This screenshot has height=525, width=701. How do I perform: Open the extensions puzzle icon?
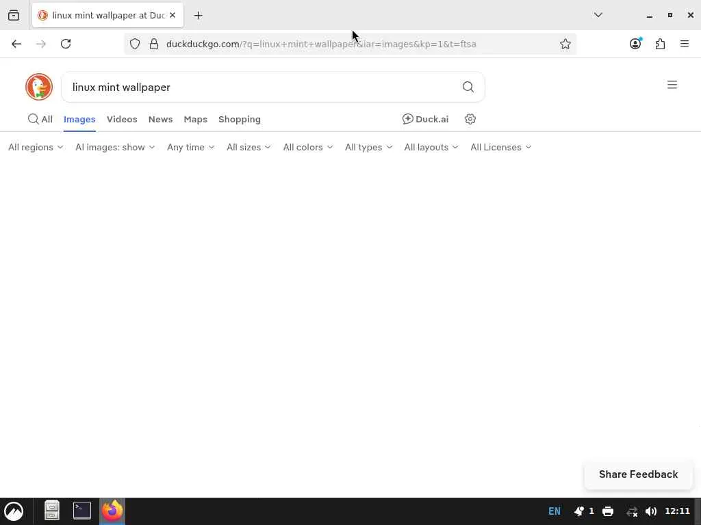[x=660, y=44]
